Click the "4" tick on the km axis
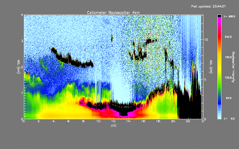Screen dimensions: 239x149 click(x=22, y=15)
